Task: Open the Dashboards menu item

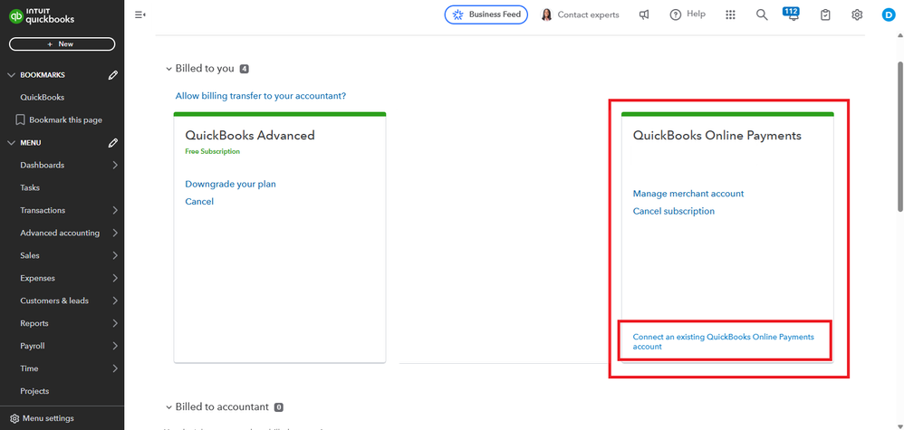Action: pyautogui.click(x=42, y=166)
